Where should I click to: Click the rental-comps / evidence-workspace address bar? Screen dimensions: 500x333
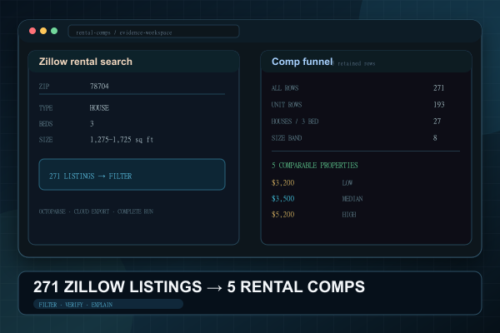point(153,32)
